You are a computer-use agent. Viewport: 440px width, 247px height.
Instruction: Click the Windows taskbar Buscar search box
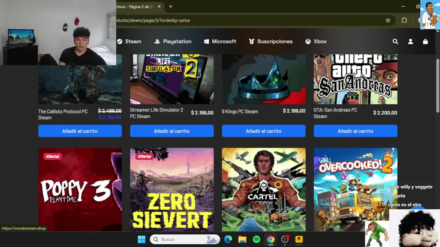(x=185, y=239)
